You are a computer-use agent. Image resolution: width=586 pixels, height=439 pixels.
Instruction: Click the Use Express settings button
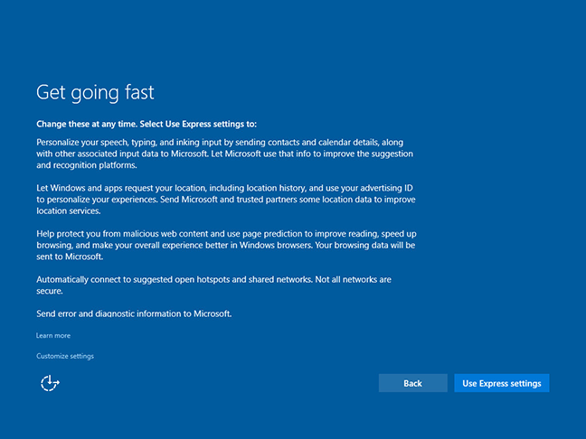click(x=501, y=383)
